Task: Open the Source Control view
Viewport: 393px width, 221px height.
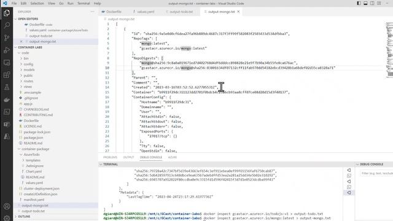Action: pos(7,37)
